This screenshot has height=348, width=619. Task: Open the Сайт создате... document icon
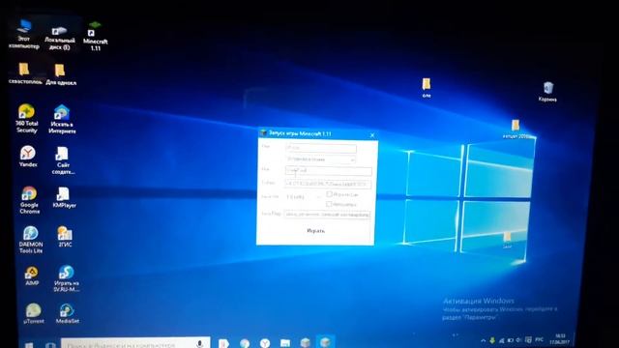[63, 160]
